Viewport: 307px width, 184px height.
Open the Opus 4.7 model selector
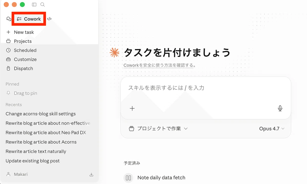tap(272, 129)
